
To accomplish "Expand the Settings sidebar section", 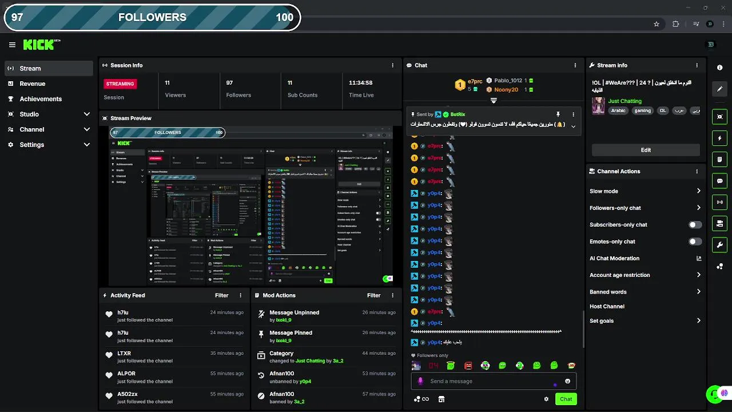I will click(x=49, y=145).
